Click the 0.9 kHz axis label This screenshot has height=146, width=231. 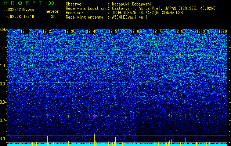pyautogui.click(x=3, y=84)
